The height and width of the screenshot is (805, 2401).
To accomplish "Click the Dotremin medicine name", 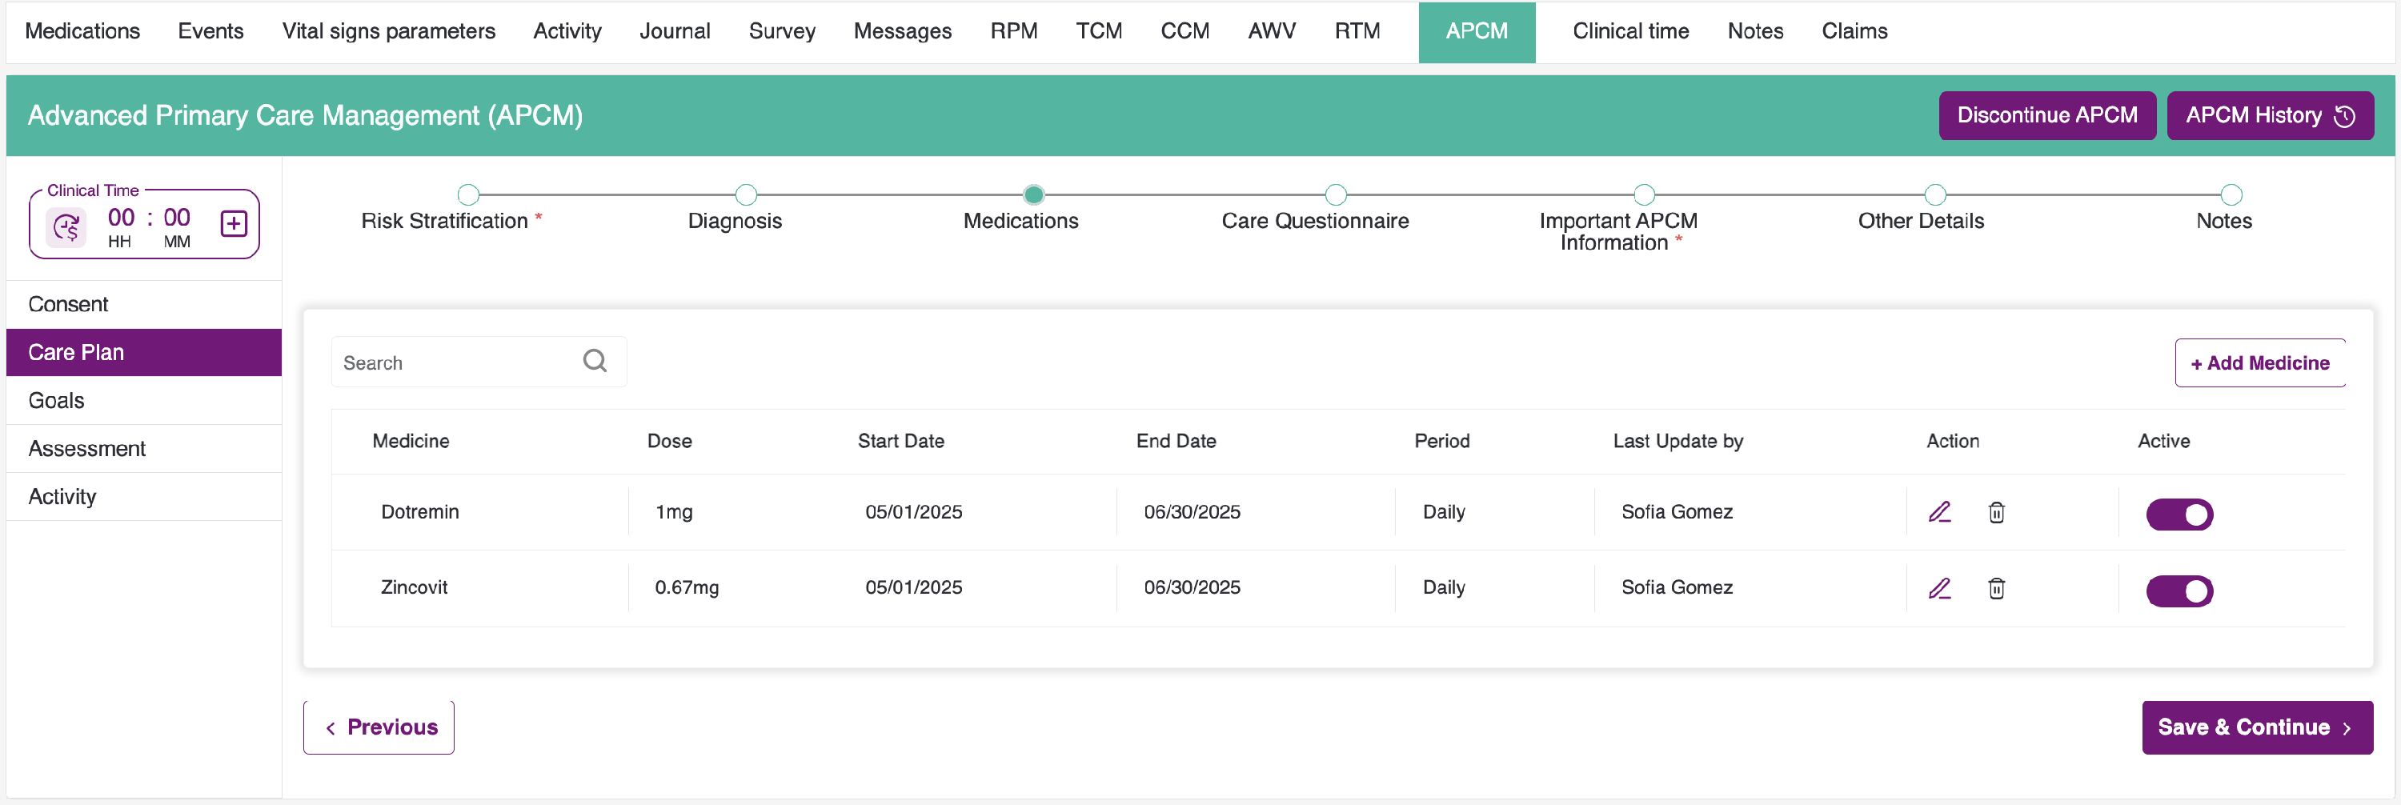I will point(419,511).
